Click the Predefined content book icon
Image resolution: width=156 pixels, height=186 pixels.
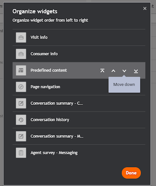pos(21,70)
